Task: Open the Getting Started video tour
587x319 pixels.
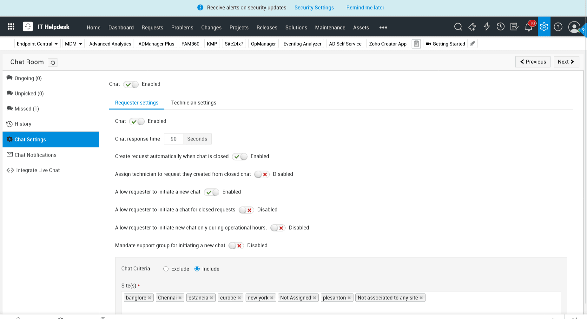Action: pos(448,44)
